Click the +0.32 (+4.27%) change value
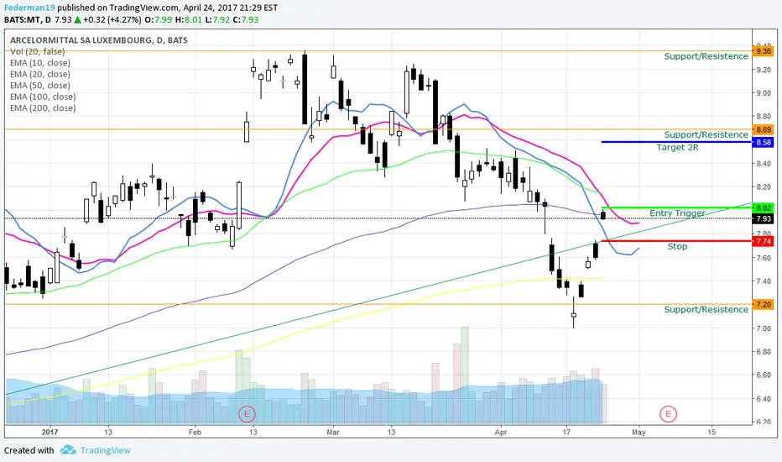Screen dimensions: 782x462 coord(112,19)
